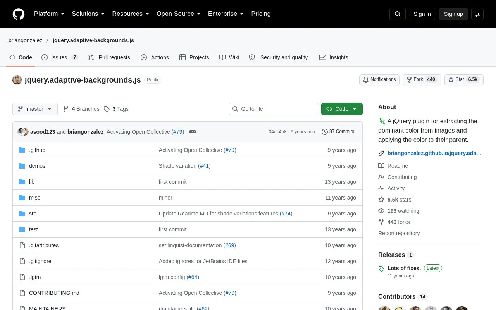The width and height of the screenshot is (496, 310).
Task: Open the 4 Branches link
Action: [81, 109]
